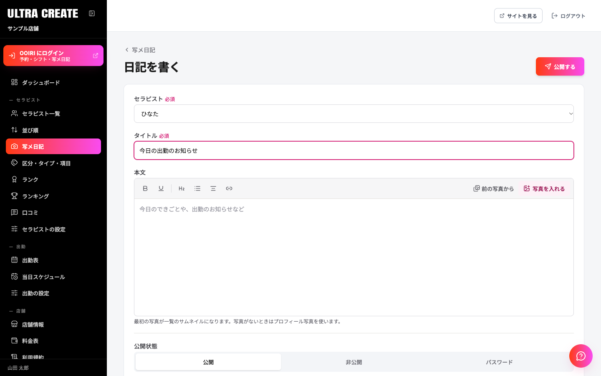Screen dimensions: 601x376
Task: Click 前の写真から button
Action: click(494, 189)
